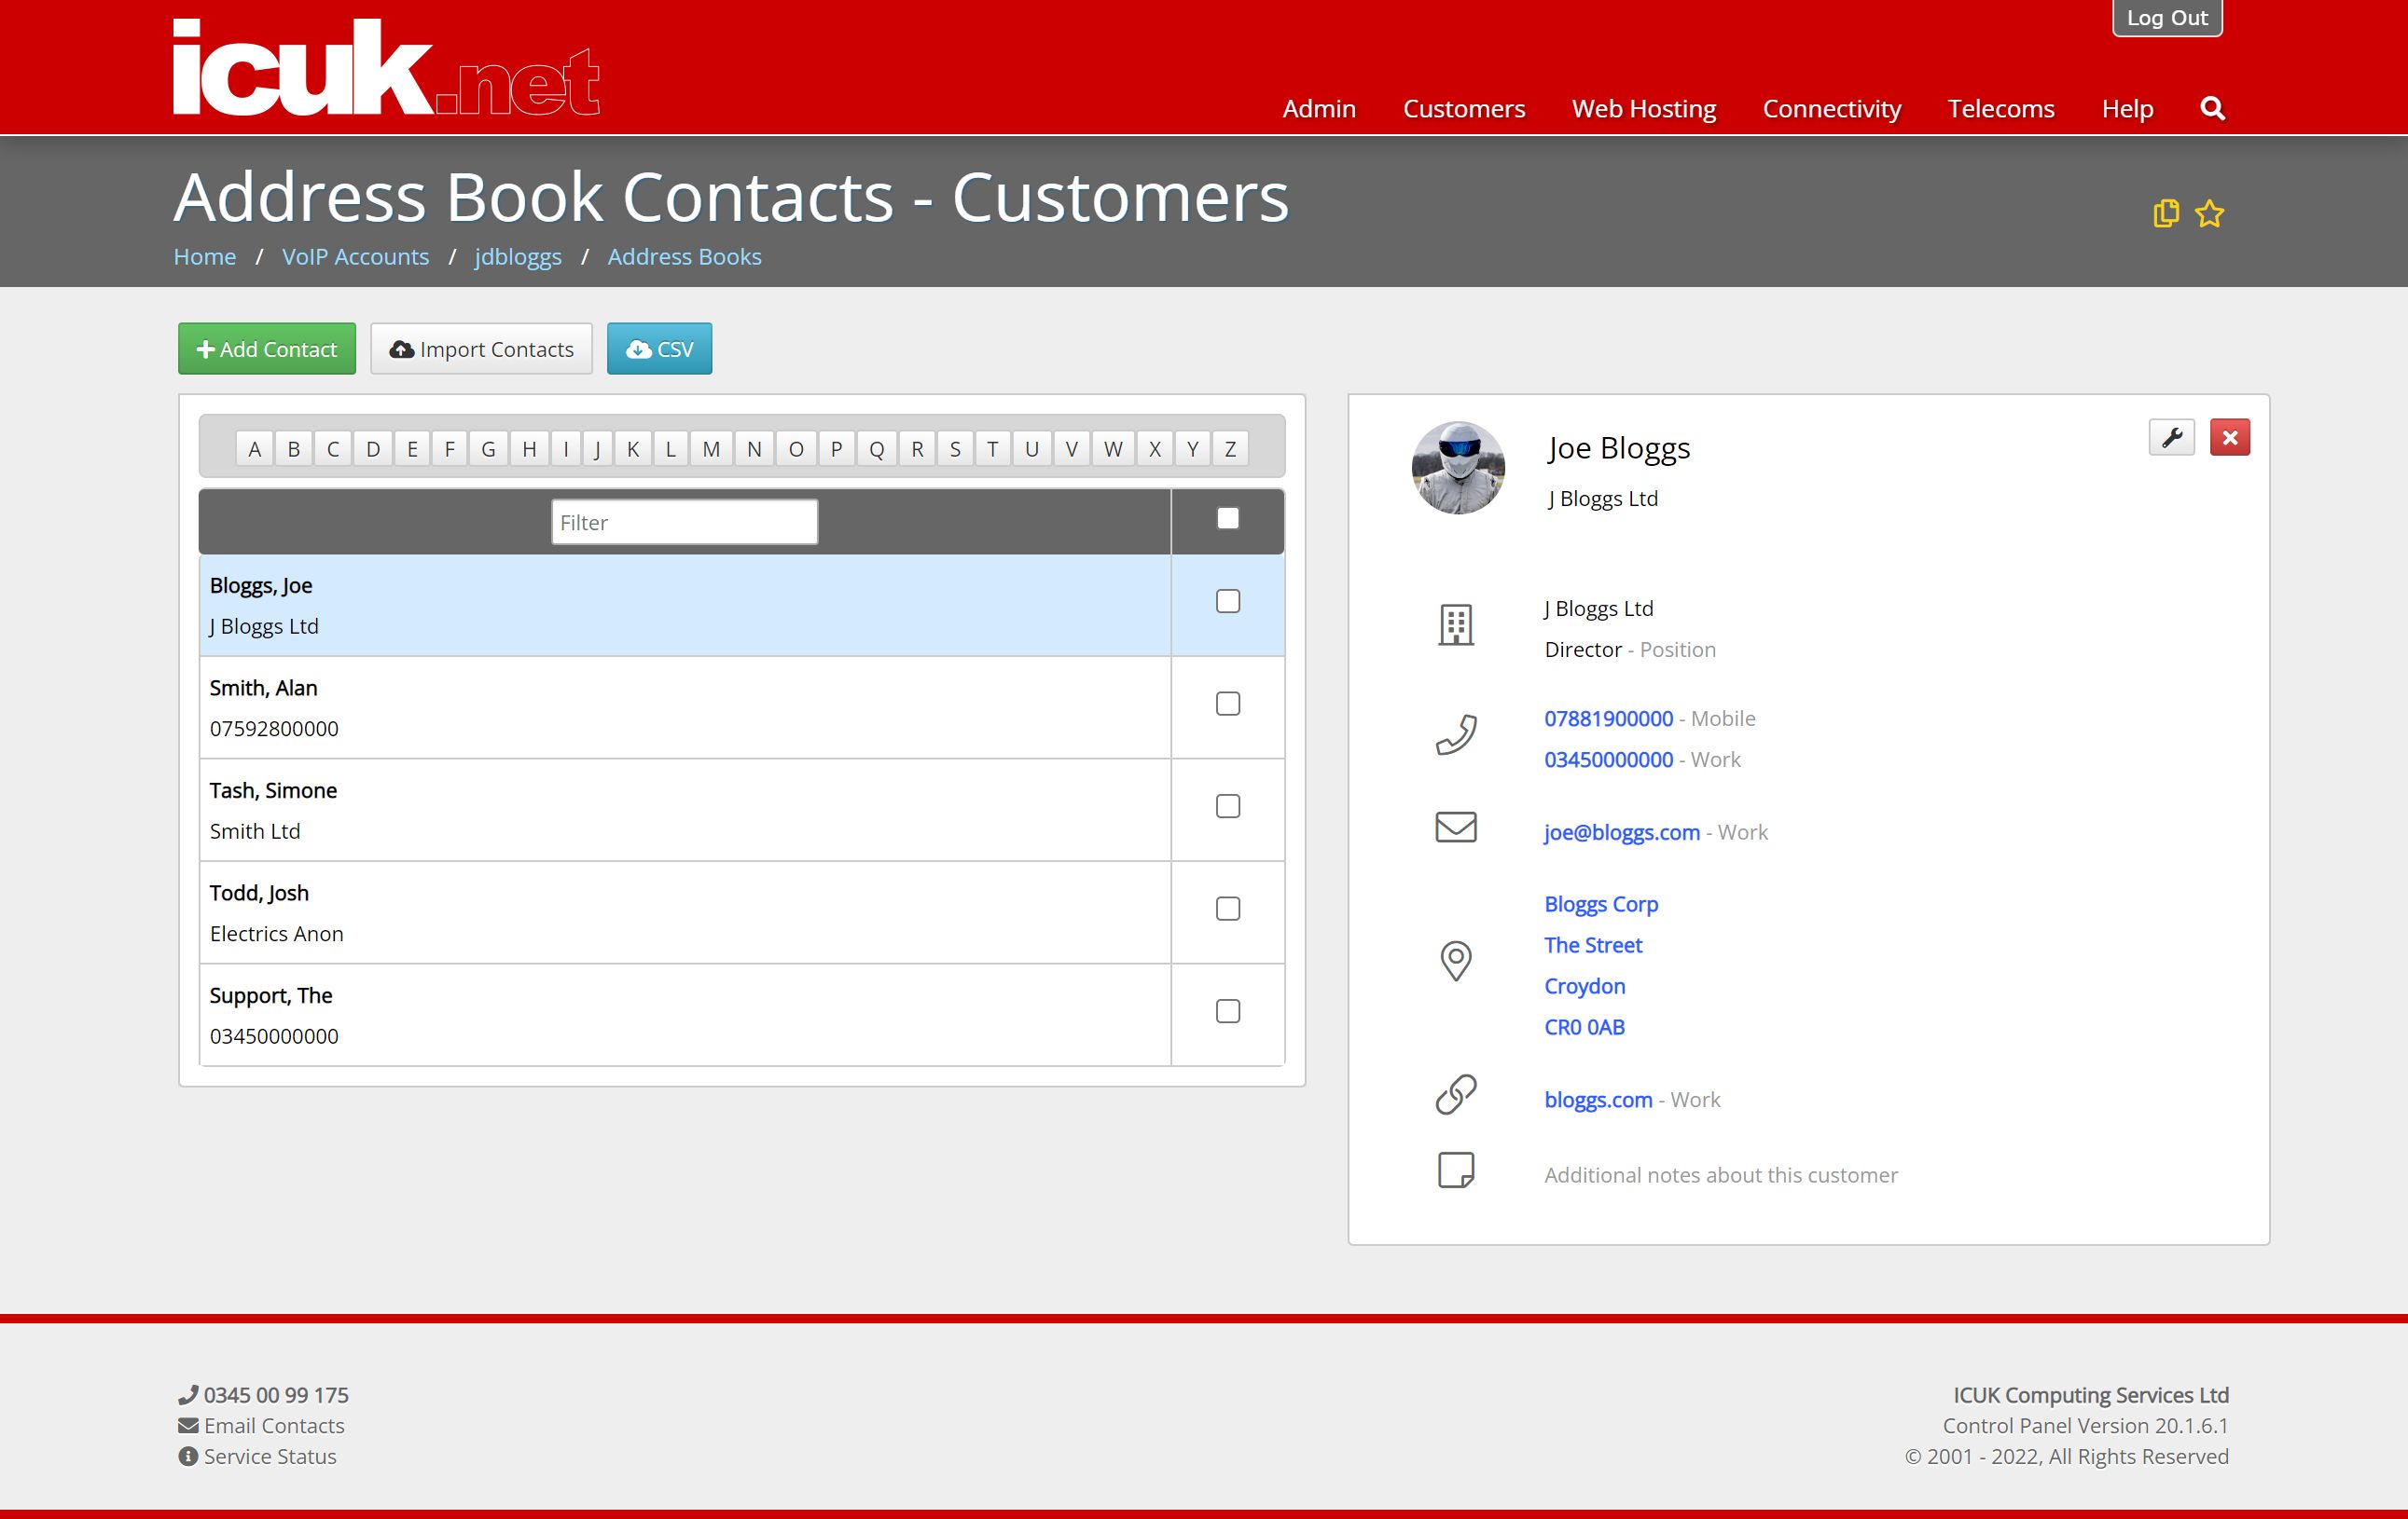
Task: Tick the checkbox for Todd, Josh
Action: click(1227, 909)
